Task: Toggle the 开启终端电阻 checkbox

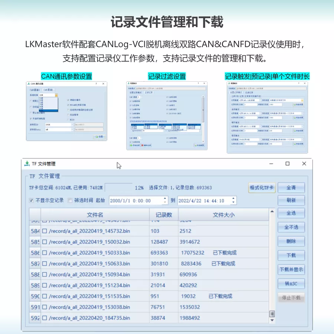Action: (x=31, y=119)
